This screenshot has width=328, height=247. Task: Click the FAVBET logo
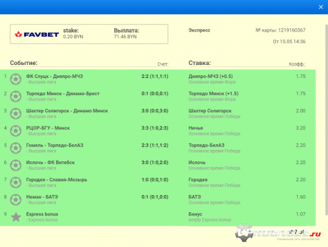(37, 34)
